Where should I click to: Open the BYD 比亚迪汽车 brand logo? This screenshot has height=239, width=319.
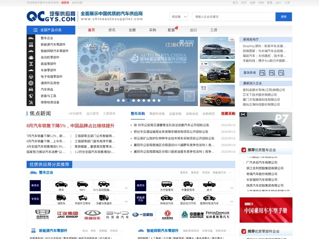point(117,214)
